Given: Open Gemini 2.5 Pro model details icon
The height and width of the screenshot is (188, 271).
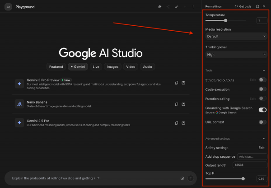Looking at the screenshot, I should [x=183, y=123].
